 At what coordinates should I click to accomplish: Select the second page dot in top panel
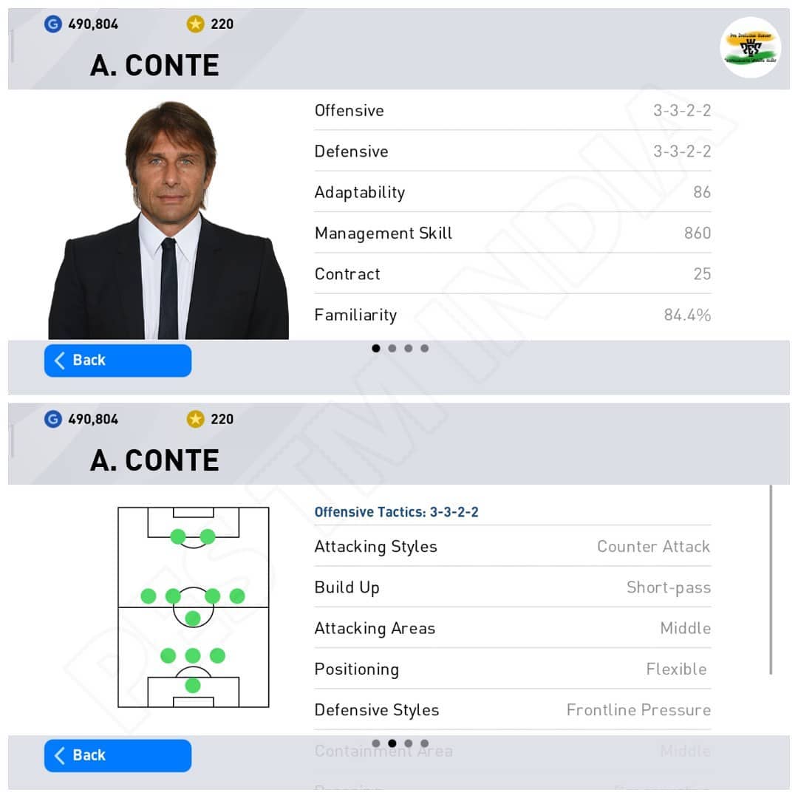point(392,348)
